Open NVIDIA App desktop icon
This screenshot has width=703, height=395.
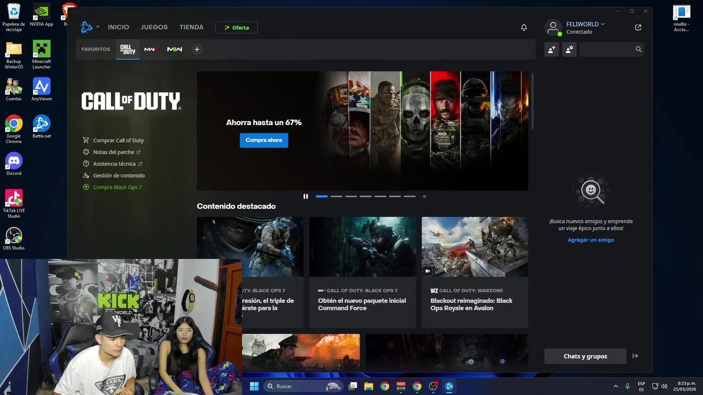(x=41, y=15)
